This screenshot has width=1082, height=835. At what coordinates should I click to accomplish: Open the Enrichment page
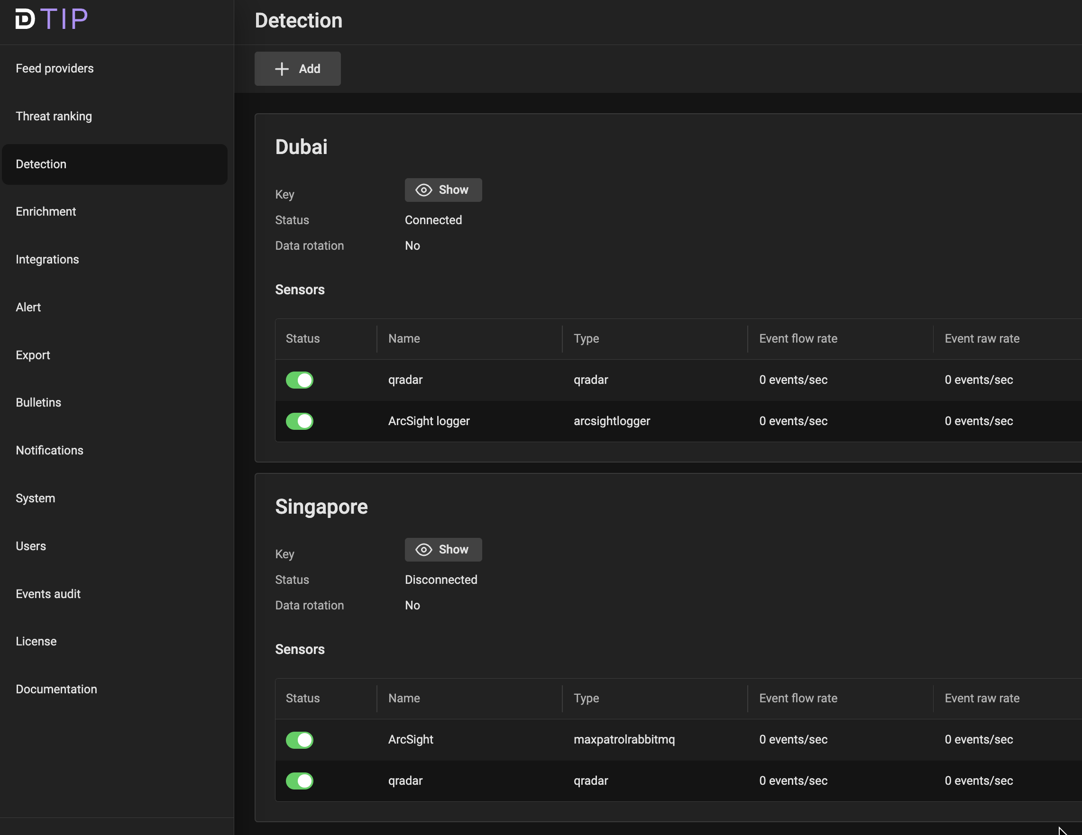point(46,211)
